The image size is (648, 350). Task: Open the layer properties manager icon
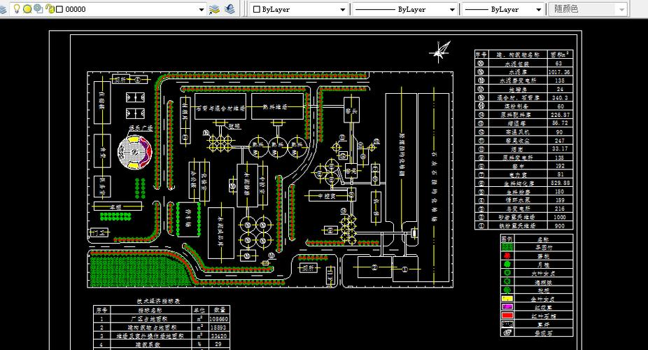tap(5, 9)
